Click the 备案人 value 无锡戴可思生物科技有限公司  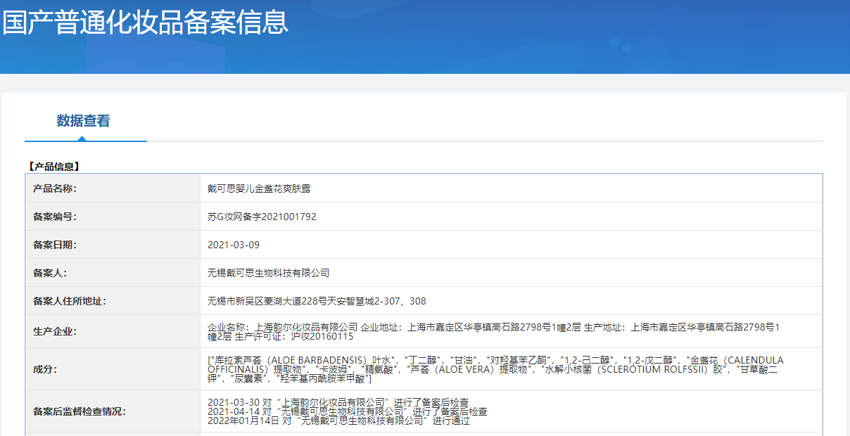tap(268, 273)
